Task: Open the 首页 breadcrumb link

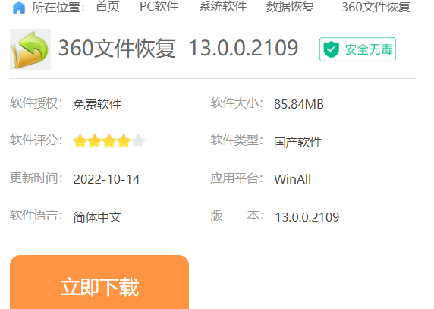Action: coord(108,7)
